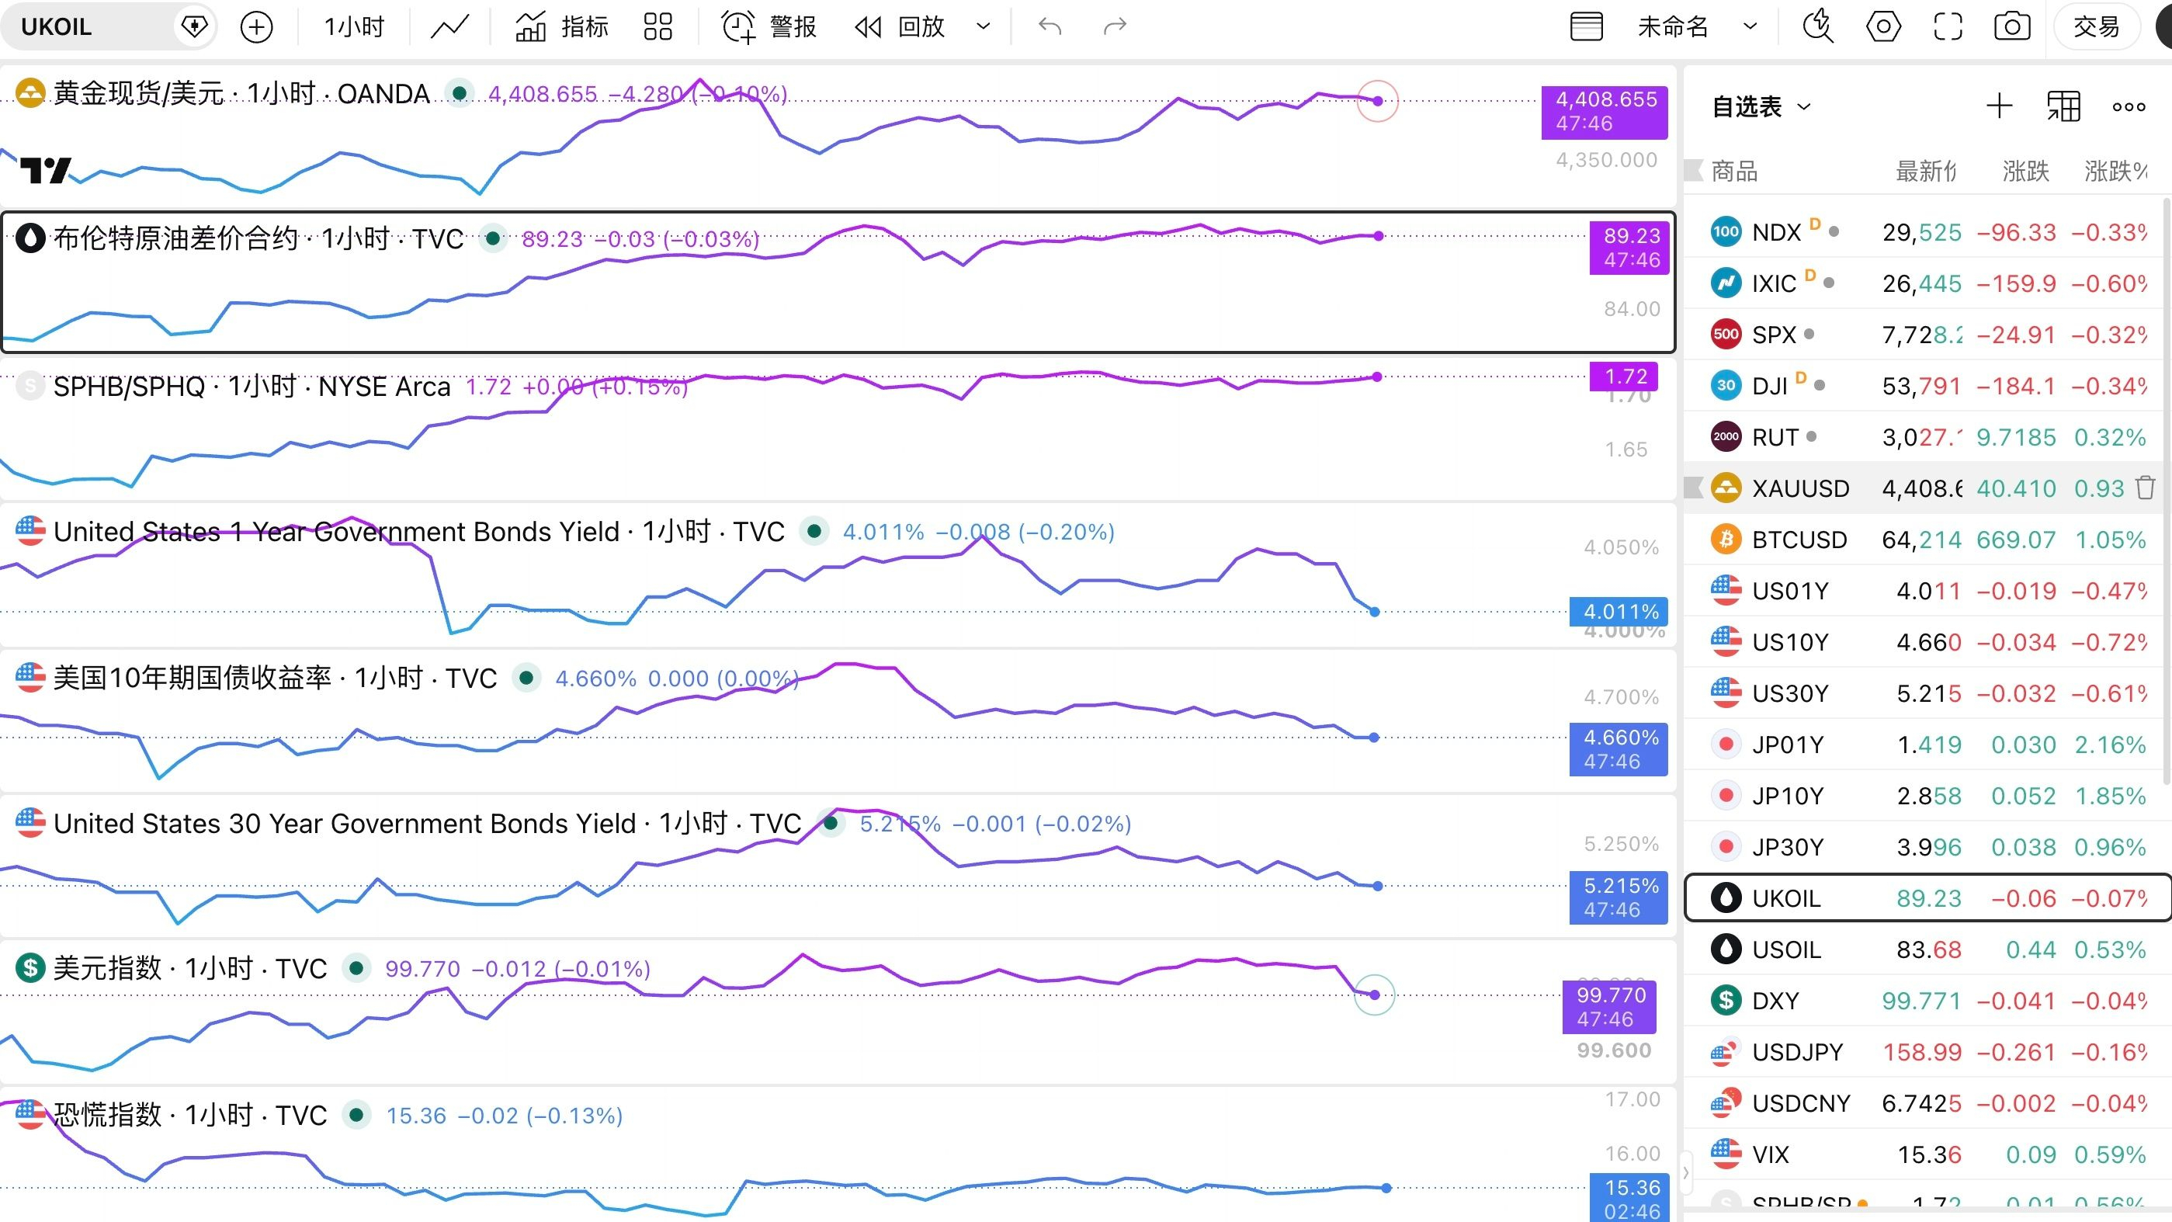Click the UKOIL row in the watchlist
2172x1222 pixels.
(1926, 898)
